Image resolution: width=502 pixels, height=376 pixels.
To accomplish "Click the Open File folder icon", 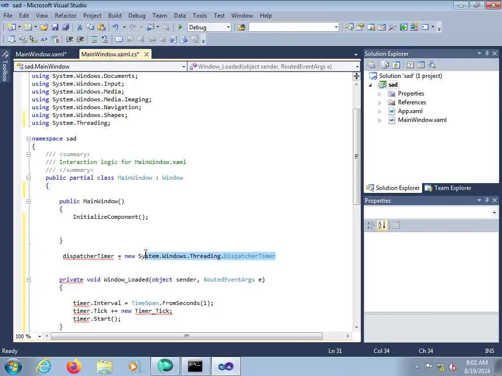I will pos(44,27).
